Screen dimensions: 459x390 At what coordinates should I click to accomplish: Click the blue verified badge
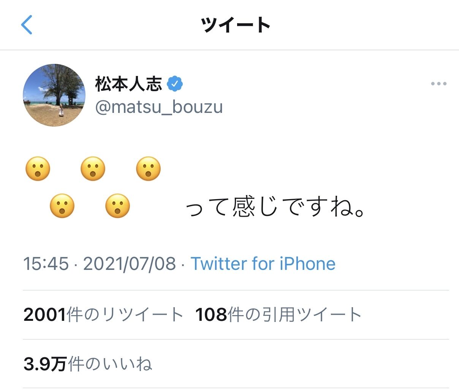point(175,84)
